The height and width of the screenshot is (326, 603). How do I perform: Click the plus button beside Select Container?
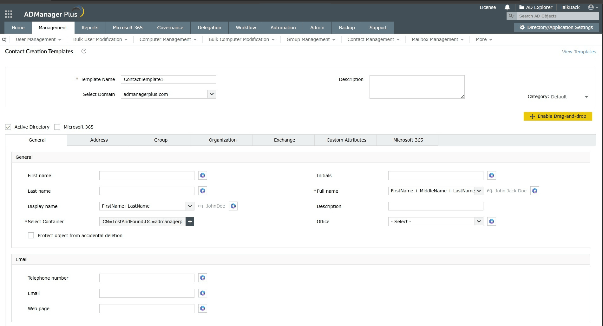(190, 221)
